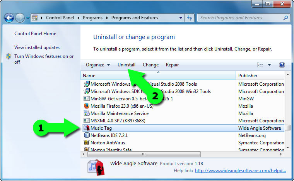Click the list's scroll up arrow
This screenshot has width=294, height=181.
[x=288, y=74]
